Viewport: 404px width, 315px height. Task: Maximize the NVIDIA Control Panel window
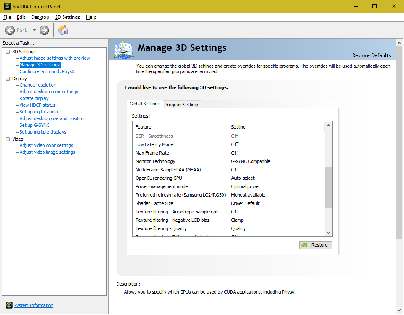(x=375, y=6)
